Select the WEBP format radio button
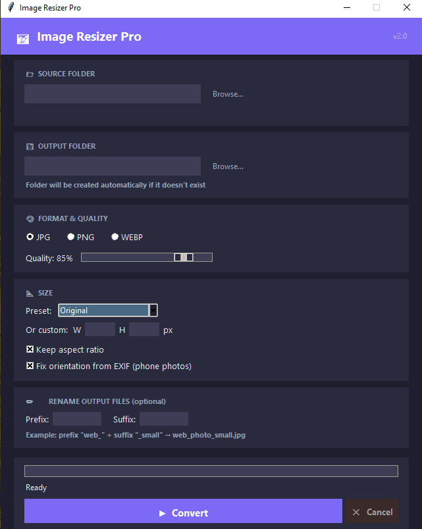Image resolution: width=422 pixels, height=529 pixels. tap(115, 237)
